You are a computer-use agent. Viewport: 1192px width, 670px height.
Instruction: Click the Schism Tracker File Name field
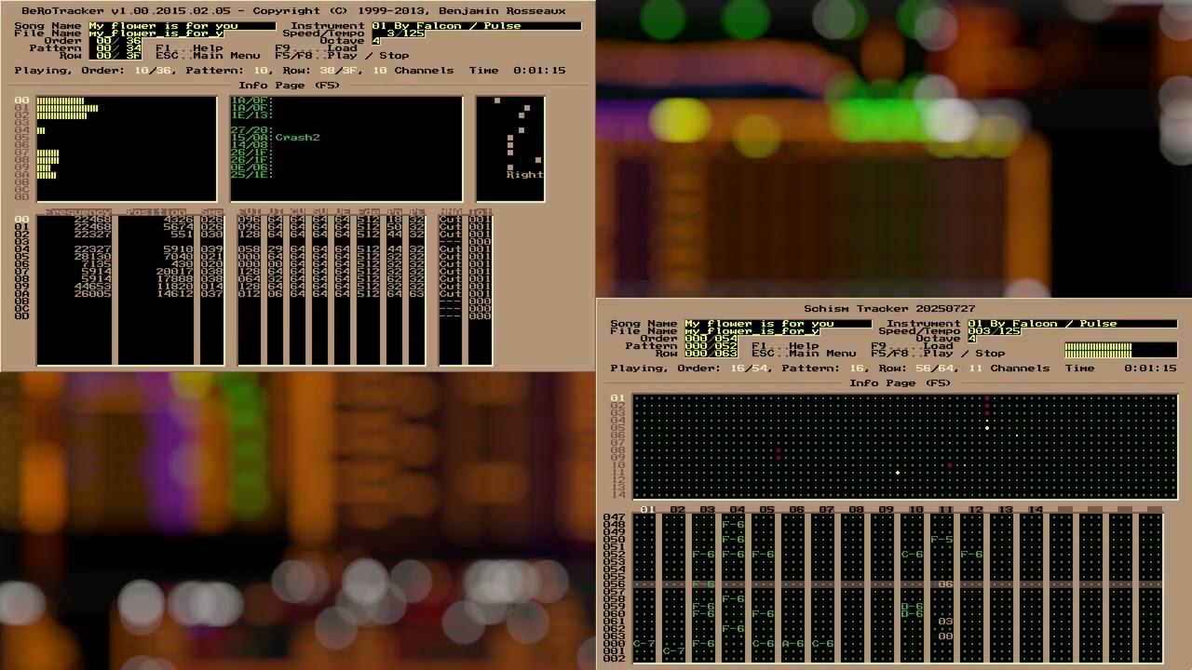pyautogui.click(x=752, y=331)
